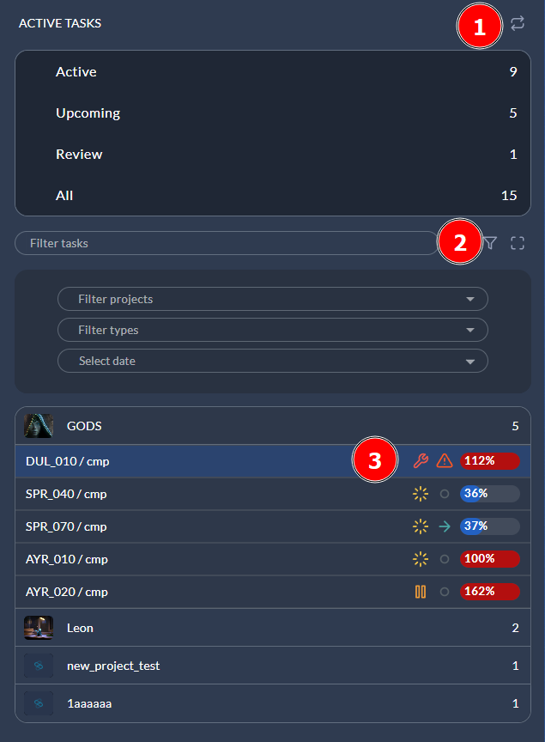Click the orange pause icon on AYR_020
This screenshot has width=545, height=742.
pos(420,592)
